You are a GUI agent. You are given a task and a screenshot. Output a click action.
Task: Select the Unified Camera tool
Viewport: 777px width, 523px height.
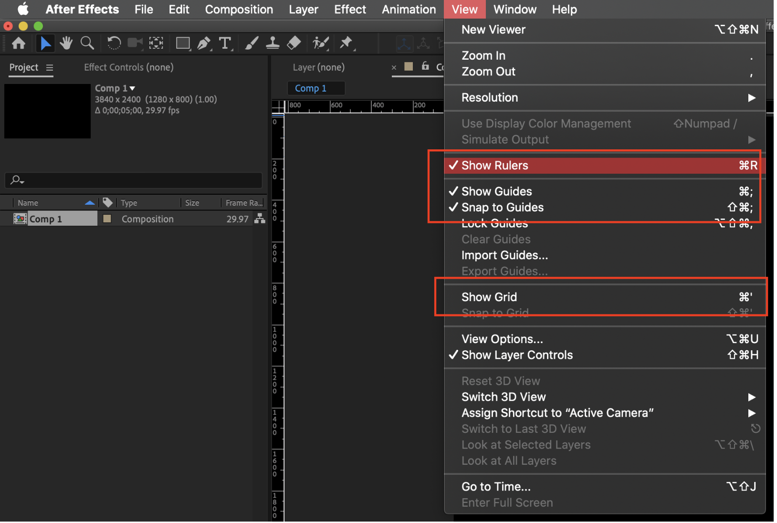pos(135,43)
